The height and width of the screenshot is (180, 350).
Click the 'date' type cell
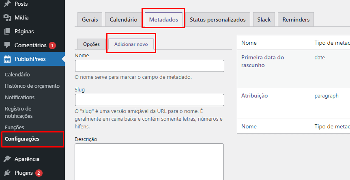coord(320,57)
